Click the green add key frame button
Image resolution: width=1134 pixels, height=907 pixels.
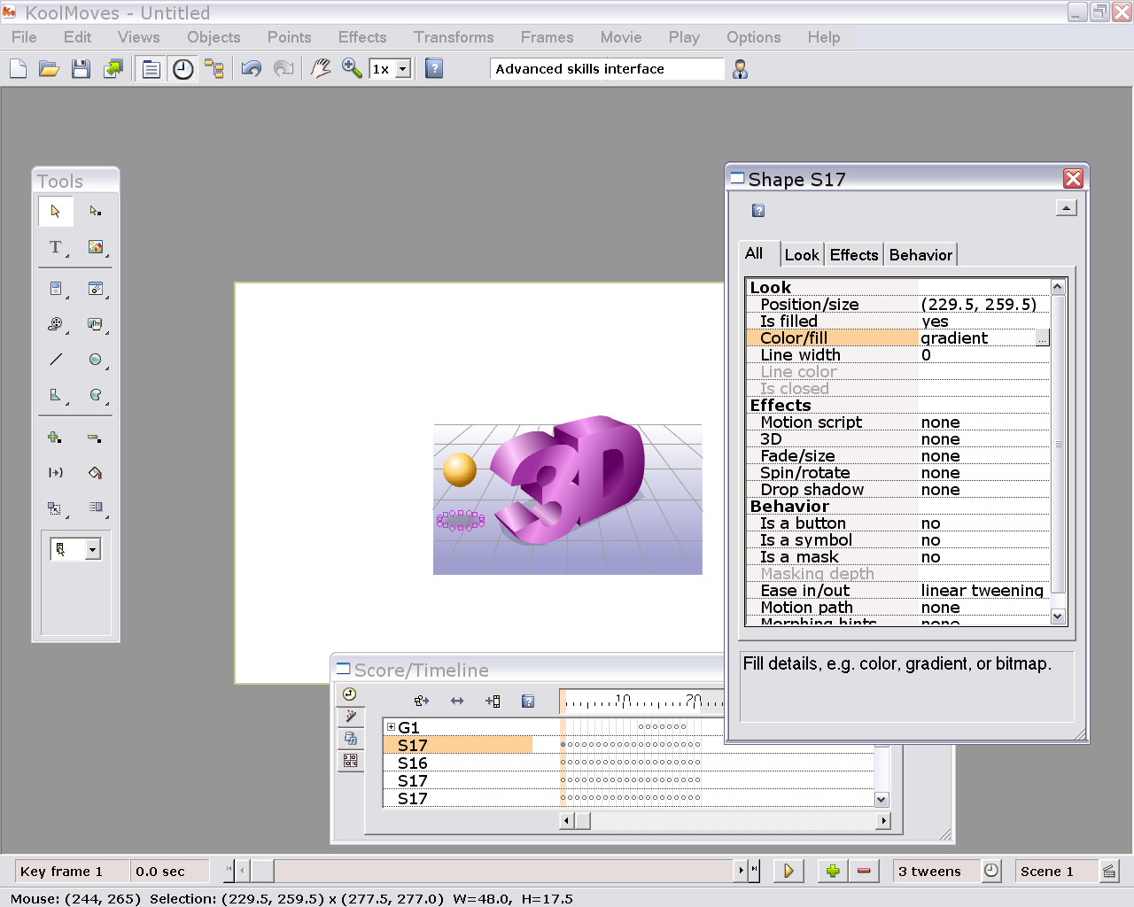832,871
